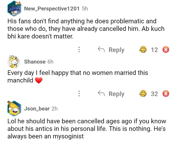The width and height of the screenshot is (177, 145).
Task: Upvote New_Perspective1201's comment
Action: click(143, 50)
